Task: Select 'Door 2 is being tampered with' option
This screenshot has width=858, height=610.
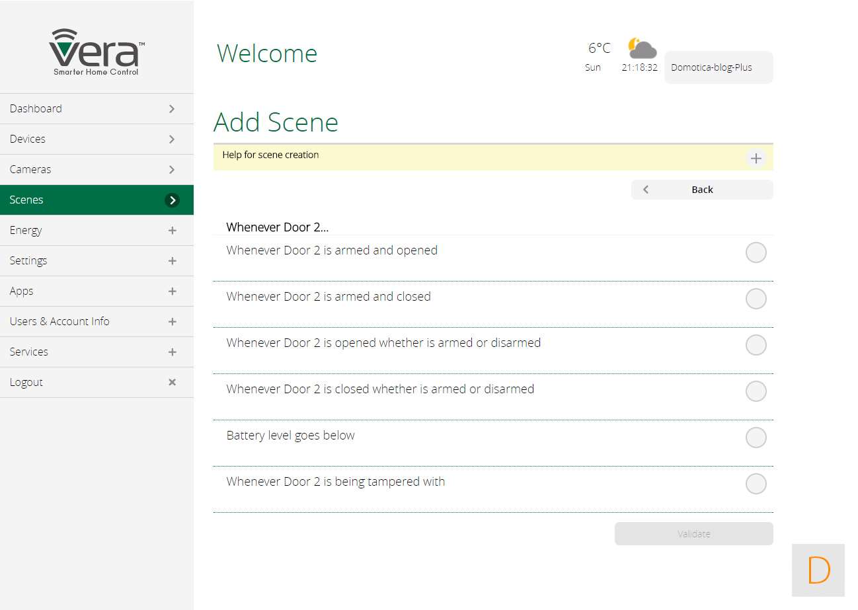Action: 756,484
